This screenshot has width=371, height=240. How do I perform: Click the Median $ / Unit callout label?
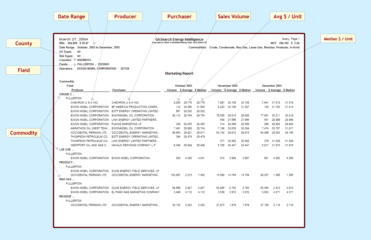(x=338, y=38)
